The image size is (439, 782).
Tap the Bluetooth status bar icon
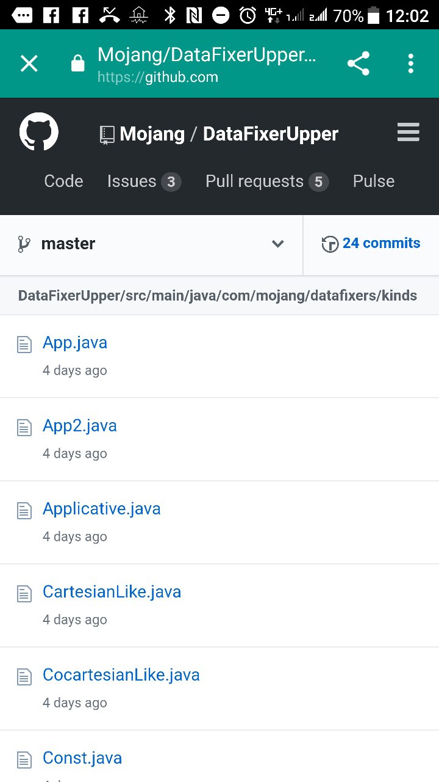click(x=170, y=15)
